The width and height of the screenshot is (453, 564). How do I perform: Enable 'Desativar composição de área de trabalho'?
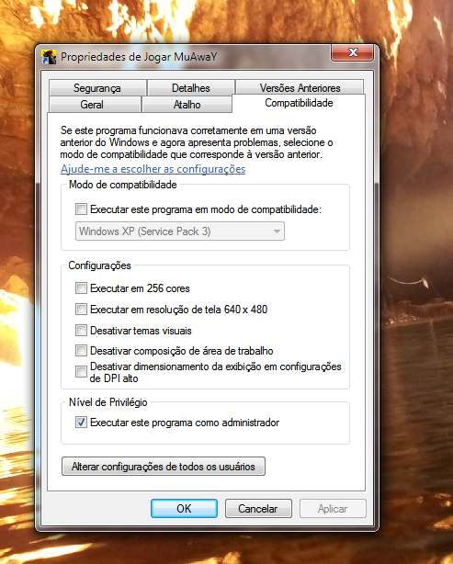point(81,350)
